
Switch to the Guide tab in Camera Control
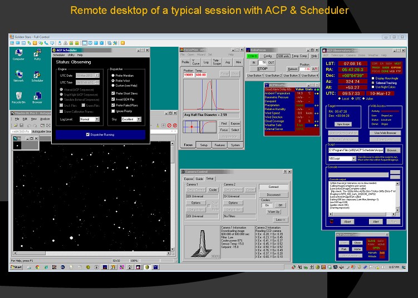point(199,179)
